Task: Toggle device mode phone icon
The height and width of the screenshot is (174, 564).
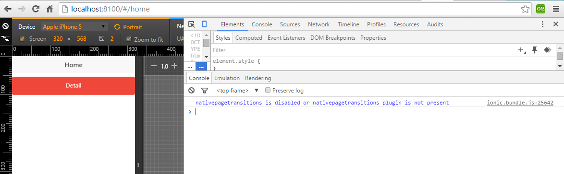Action: [204, 24]
